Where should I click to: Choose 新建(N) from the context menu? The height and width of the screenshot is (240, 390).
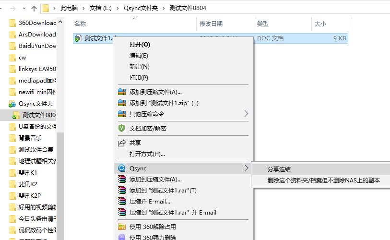pyautogui.click(x=139, y=66)
